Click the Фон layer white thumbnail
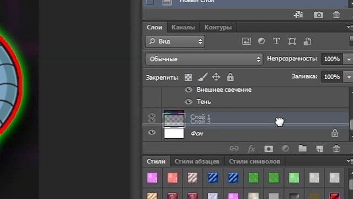Image resolution: width=353 pixels, height=199 pixels. pos(174,133)
